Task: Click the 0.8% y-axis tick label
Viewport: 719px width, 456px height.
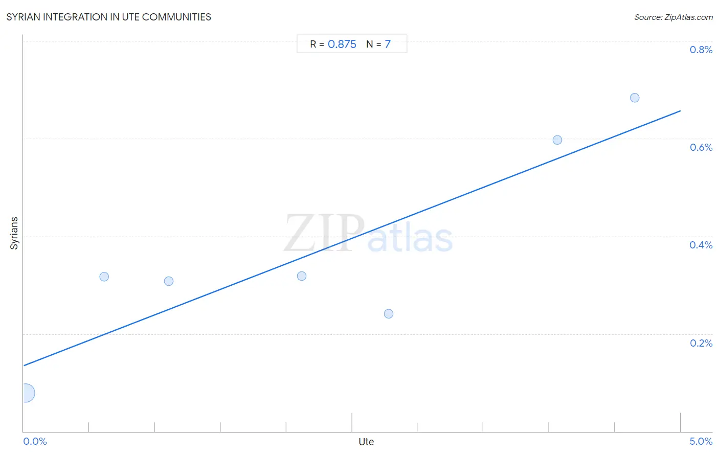Action: coord(701,50)
